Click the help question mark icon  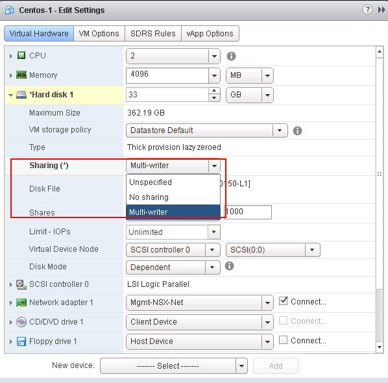[x=367, y=10]
